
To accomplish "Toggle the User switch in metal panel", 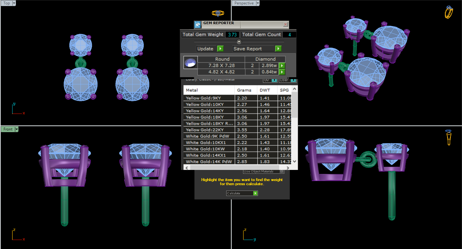I will pos(293,80).
